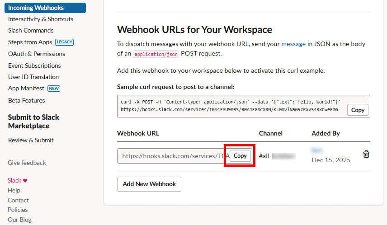Open Incoming Webhooks in sidebar

click(x=36, y=8)
